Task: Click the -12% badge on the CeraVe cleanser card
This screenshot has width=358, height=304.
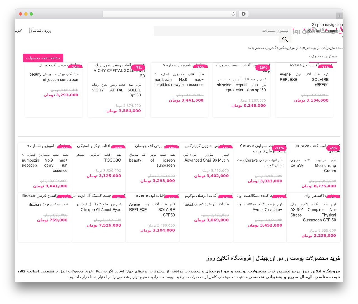Action: pos(279,148)
